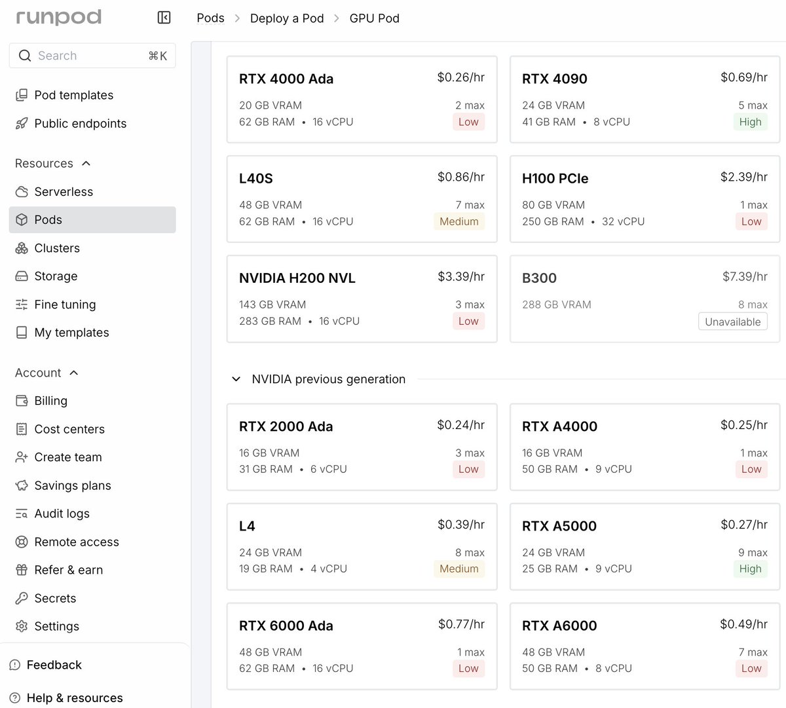Screen dimensions: 786x708
Task: Click the Billing wallet icon
Action: (x=22, y=400)
